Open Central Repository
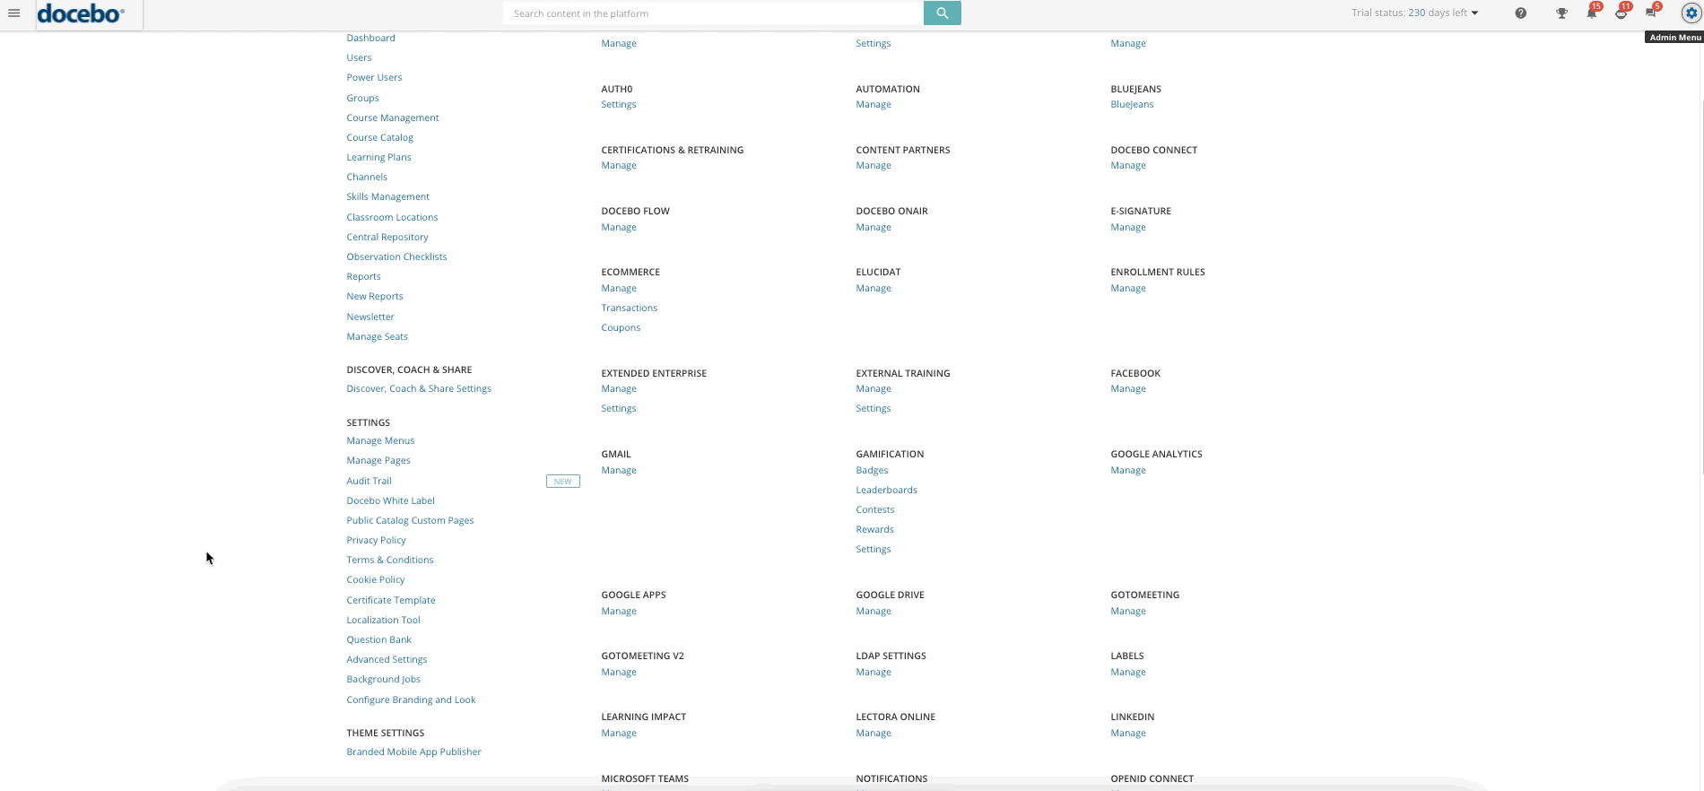 pos(387,237)
